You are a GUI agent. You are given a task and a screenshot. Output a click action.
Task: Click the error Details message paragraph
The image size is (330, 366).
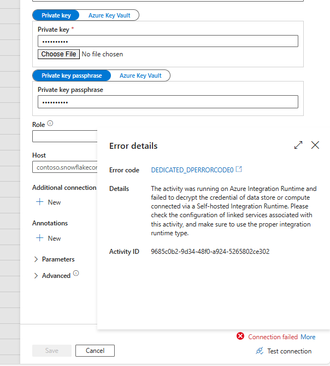[234, 211]
